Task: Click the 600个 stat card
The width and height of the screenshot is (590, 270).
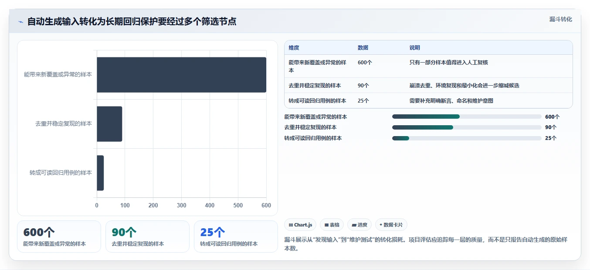Action: (x=59, y=237)
